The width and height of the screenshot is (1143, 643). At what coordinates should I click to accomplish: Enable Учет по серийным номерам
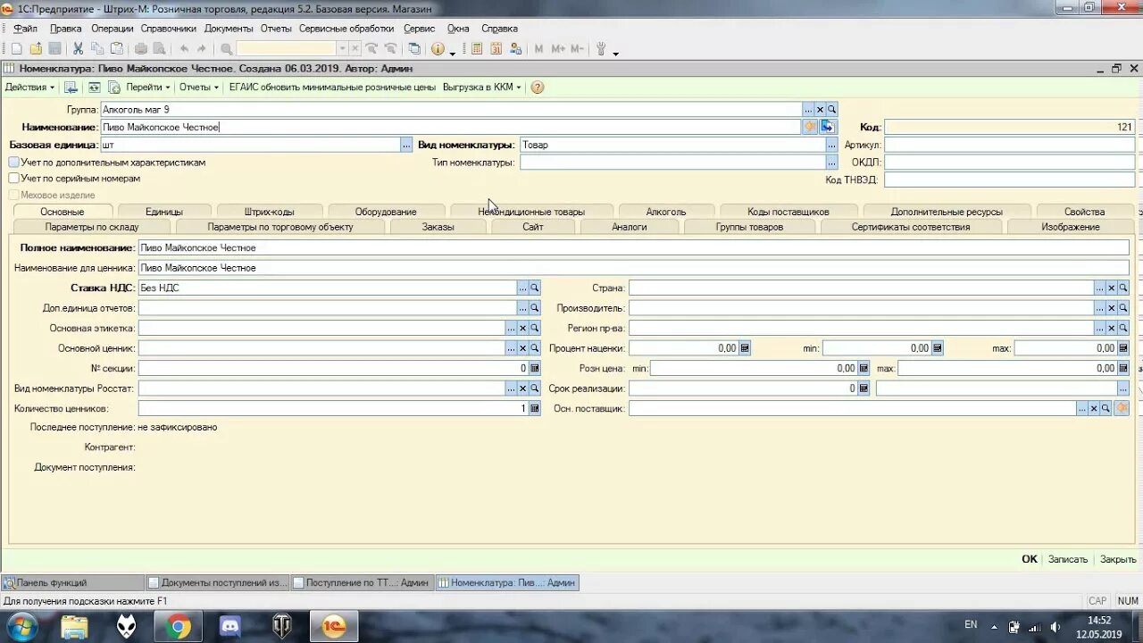click(13, 179)
